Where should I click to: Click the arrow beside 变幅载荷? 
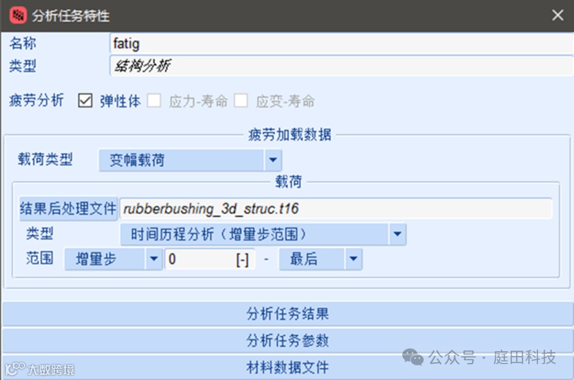click(273, 160)
